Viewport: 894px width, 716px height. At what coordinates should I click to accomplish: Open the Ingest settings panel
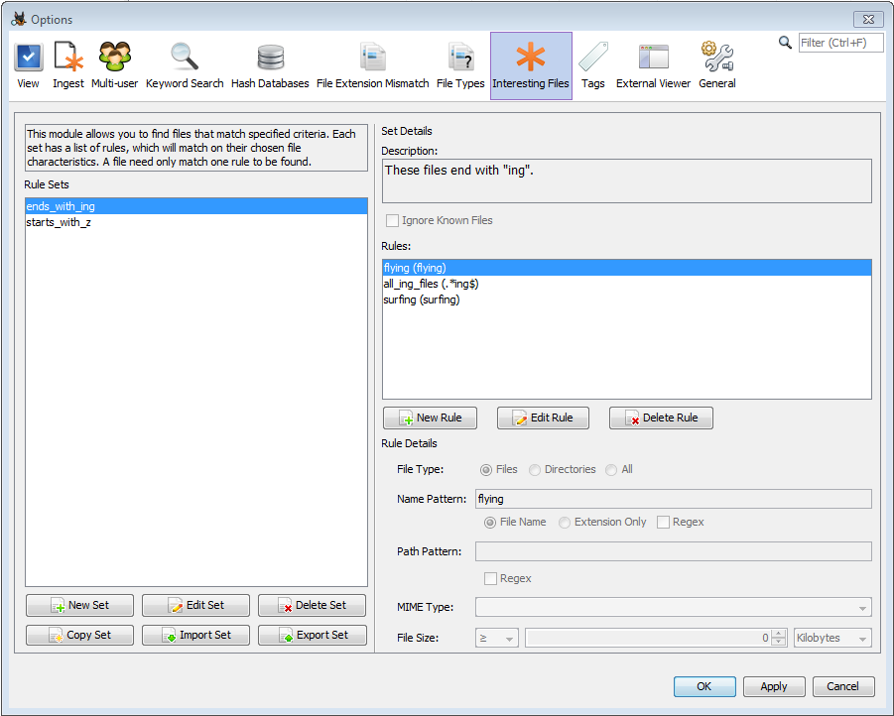pos(68,65)
